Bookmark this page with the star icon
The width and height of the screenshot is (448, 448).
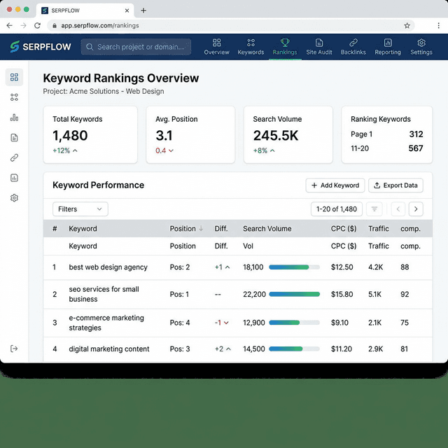pyautogui.click(x=407, y=25)
